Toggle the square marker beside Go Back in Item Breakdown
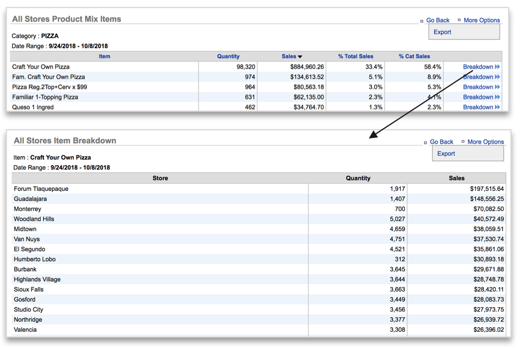Viewport: 522px width, 348px height. 425,141
